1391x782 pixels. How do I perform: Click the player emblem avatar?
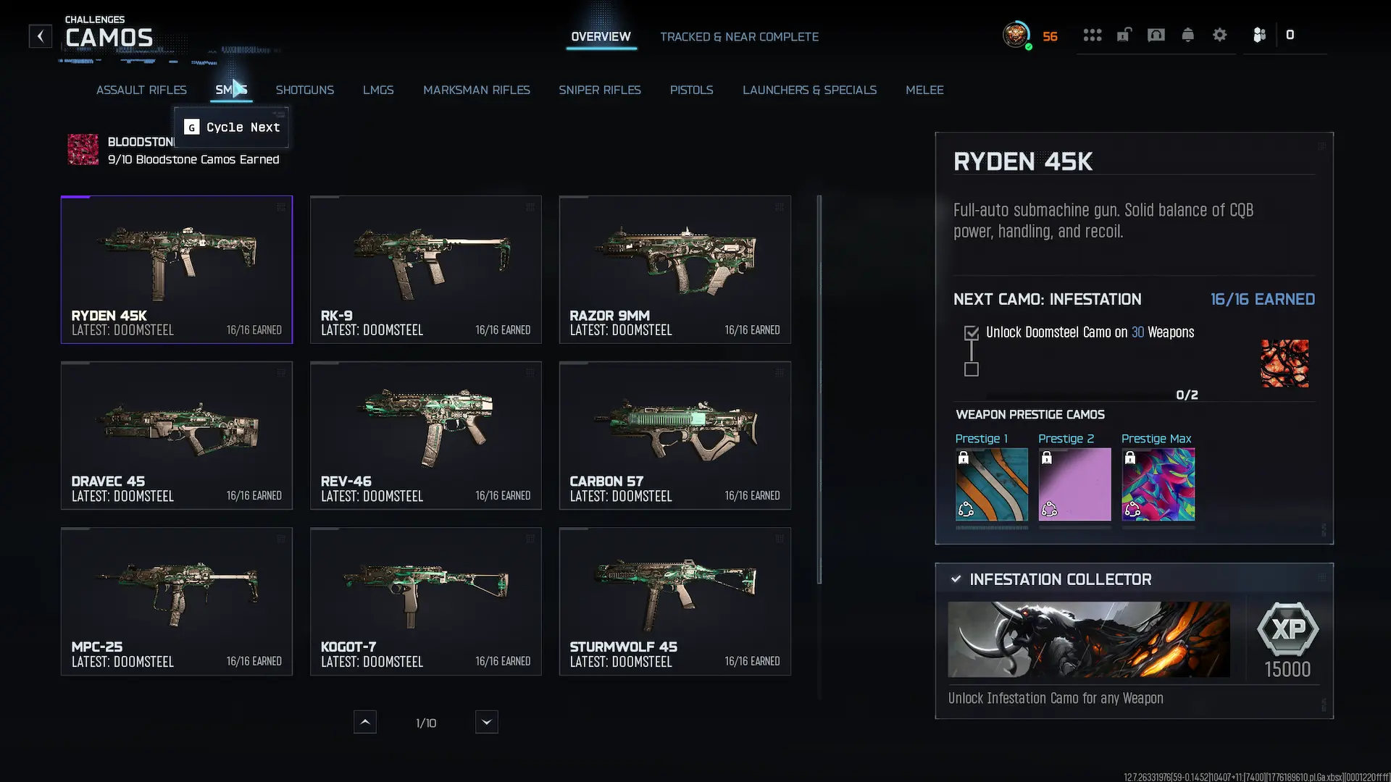[1016, 34]
